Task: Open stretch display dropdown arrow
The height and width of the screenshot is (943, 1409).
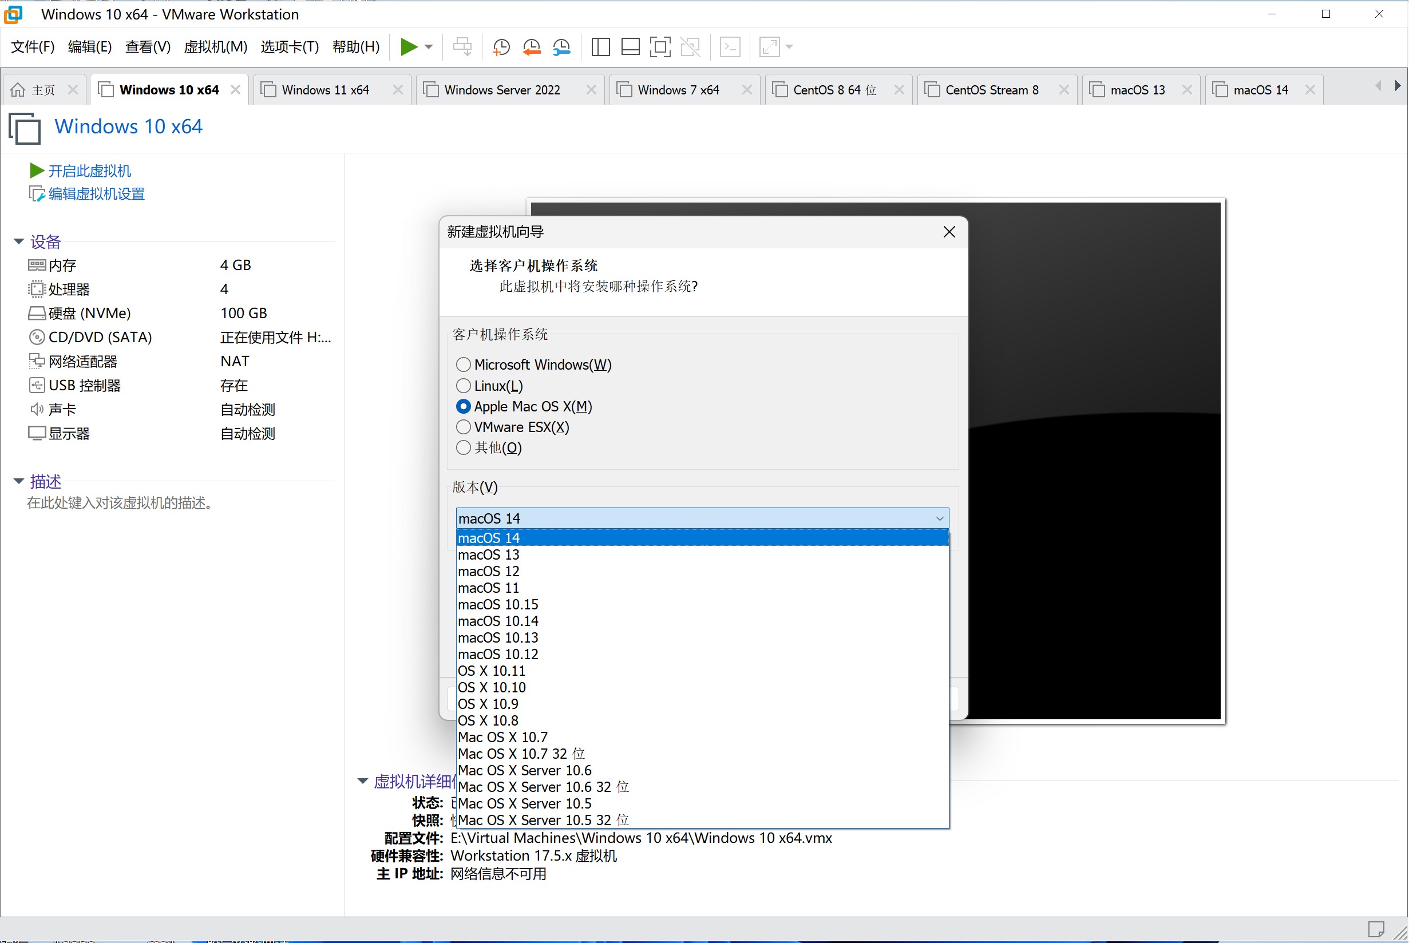Action: 790,47
